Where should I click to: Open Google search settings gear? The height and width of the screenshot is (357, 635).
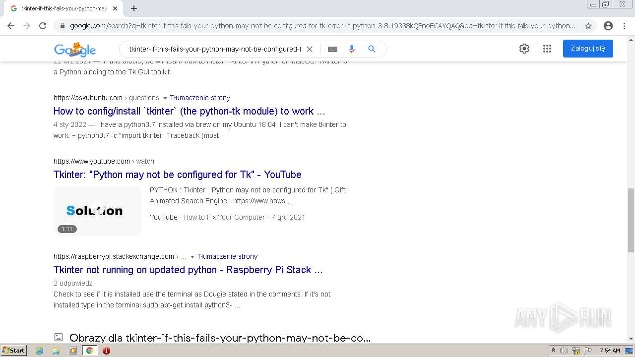(x=524, y=49)
